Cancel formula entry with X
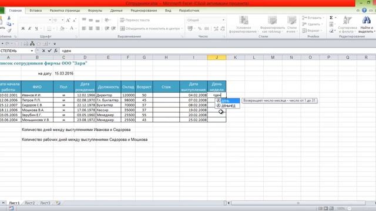Image resolution: width=376 pixels, height=211 pixels. click(x=43, y=51)
